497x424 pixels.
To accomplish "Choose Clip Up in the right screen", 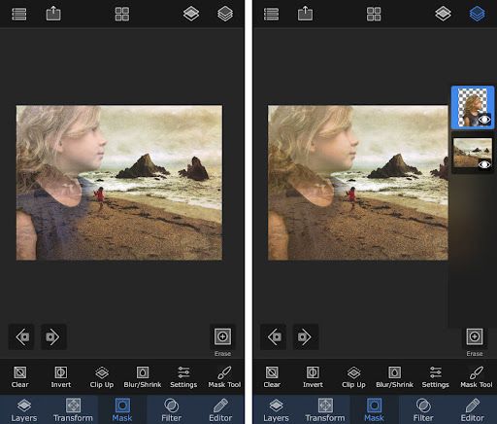I will click(353, 376).
